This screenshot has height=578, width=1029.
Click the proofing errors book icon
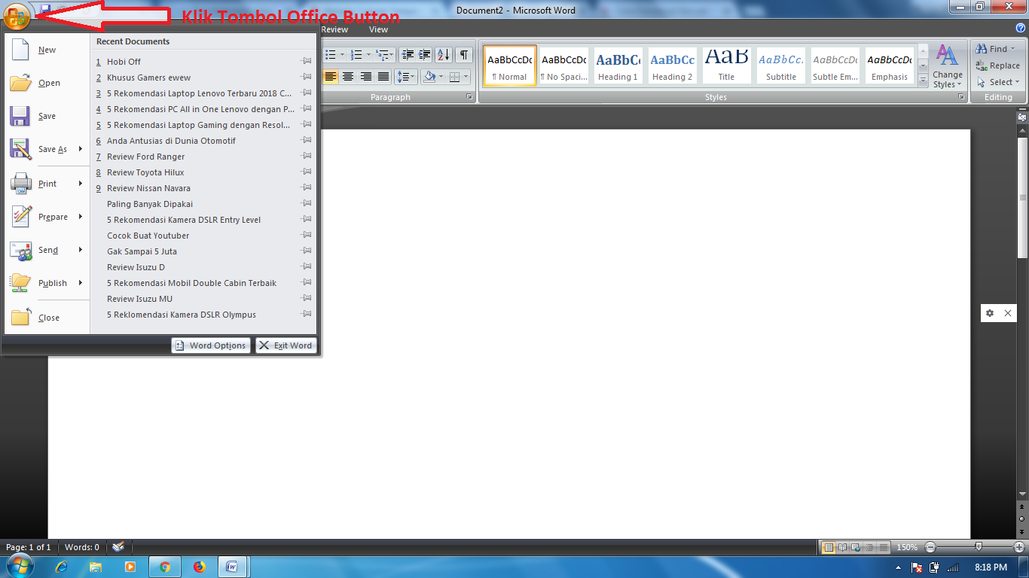point(118,547)
